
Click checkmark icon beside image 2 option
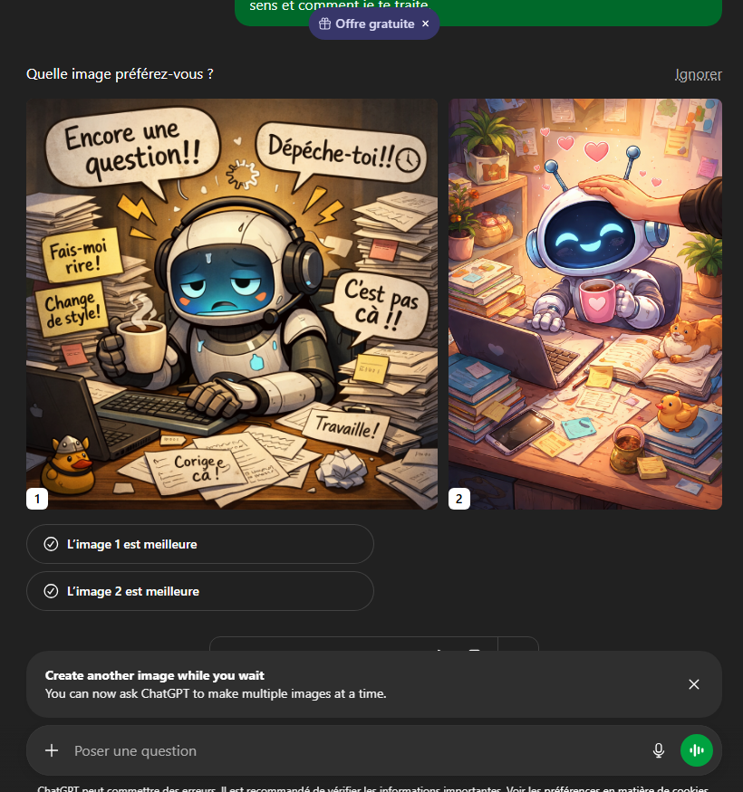pyautogui.click(x=51, y=591)
